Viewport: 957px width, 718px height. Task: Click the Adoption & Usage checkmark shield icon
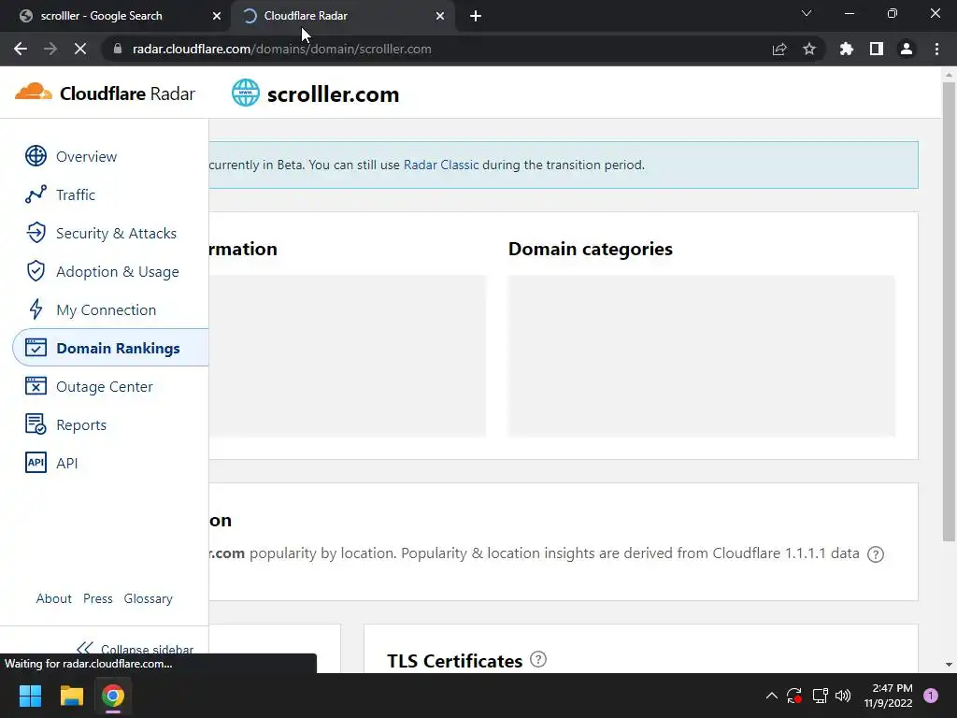point(36,271)
